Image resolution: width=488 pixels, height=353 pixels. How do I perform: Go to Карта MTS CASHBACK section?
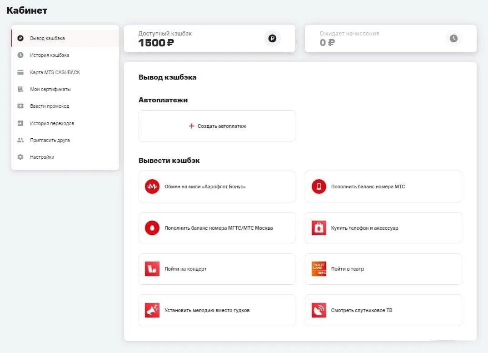coord(65,72)
